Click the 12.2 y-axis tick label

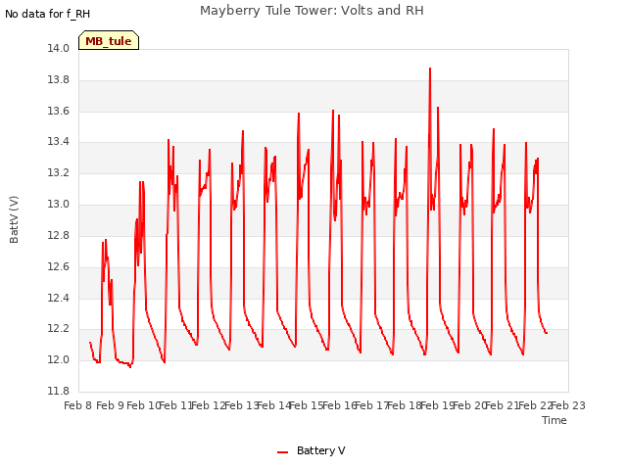click(x=59, y=329)
